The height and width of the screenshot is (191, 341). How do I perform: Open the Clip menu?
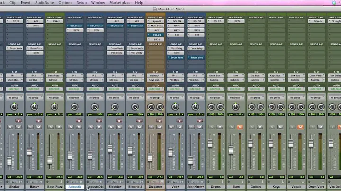(13, 3)
